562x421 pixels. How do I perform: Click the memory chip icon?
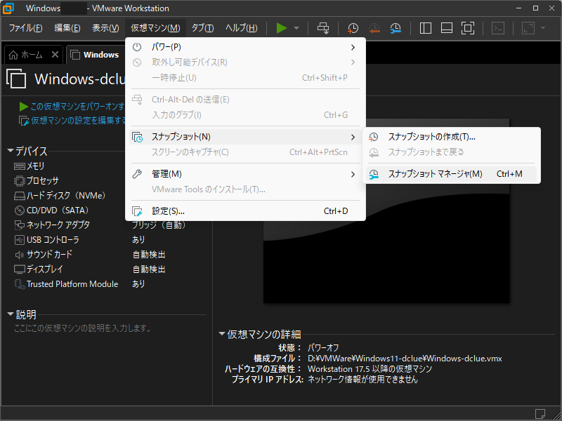[x=20, y=166]
